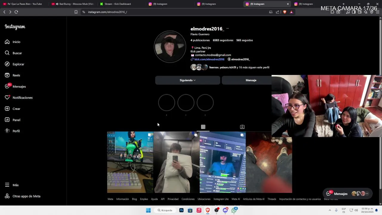Open the shoes on wooden floor post
This screenshot has width=382, height=215.
click(x=269, y=165)
